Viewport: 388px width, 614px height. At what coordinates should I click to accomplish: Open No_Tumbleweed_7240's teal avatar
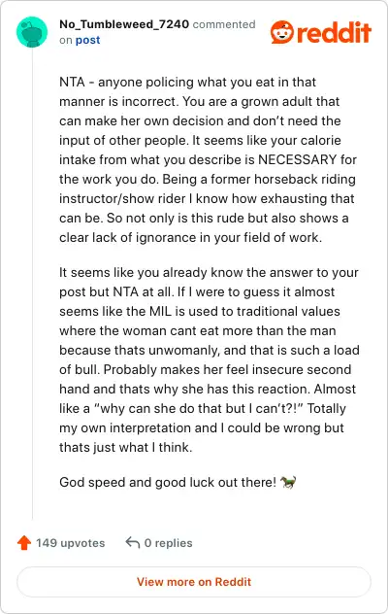click(32, 32)
